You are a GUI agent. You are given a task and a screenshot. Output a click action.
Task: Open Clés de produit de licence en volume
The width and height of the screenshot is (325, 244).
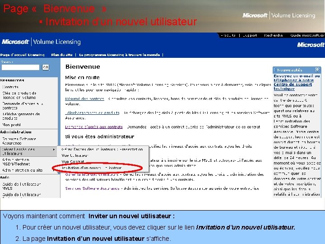19,95
